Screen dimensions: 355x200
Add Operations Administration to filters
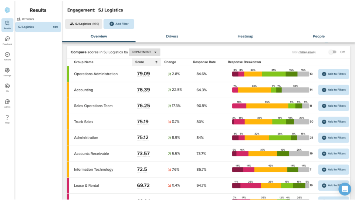pos(334,74)
